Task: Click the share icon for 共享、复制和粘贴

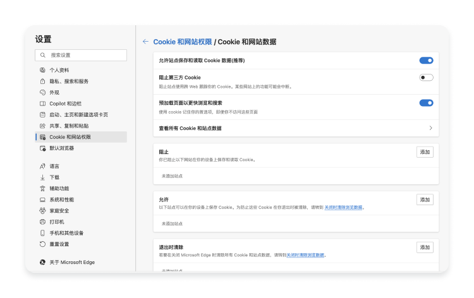Action: coord(42,126)
